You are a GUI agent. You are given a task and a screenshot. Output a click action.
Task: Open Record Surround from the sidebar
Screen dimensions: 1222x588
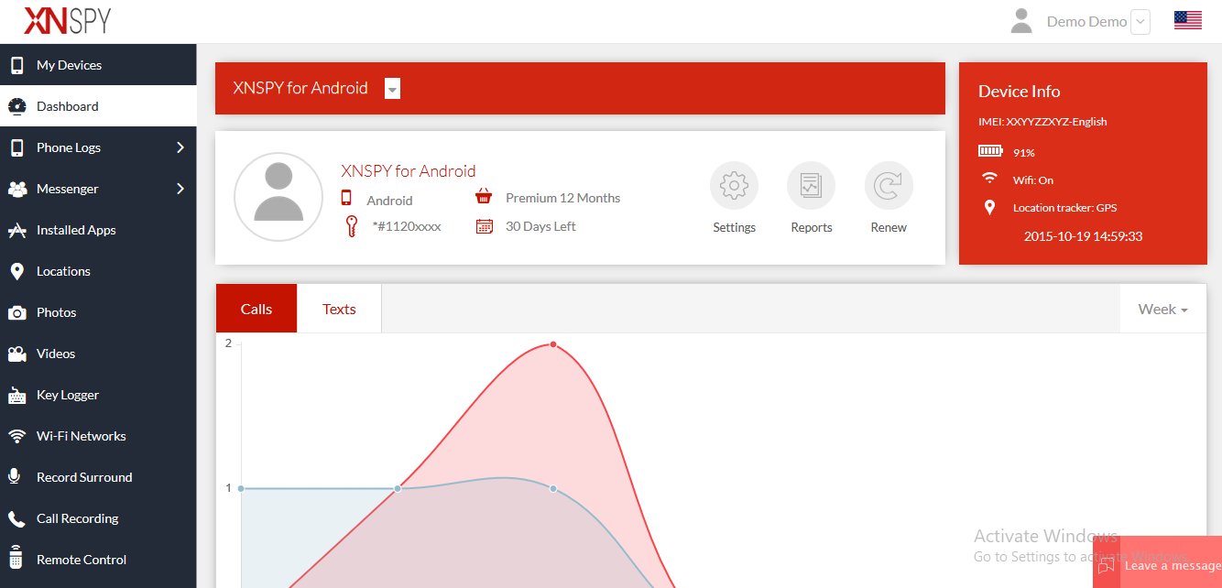(x=98, y=477)
